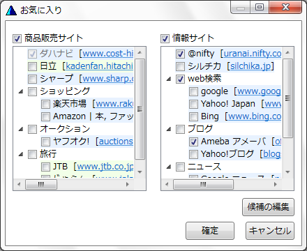Open the auctions link for ヤフオク!
The width and height of the screenshot is (307, 251).
[116, 142]
